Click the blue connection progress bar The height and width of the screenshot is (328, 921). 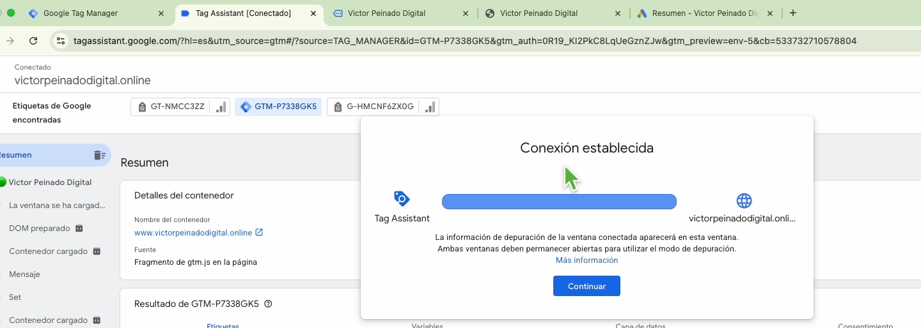tap(559, 202)
